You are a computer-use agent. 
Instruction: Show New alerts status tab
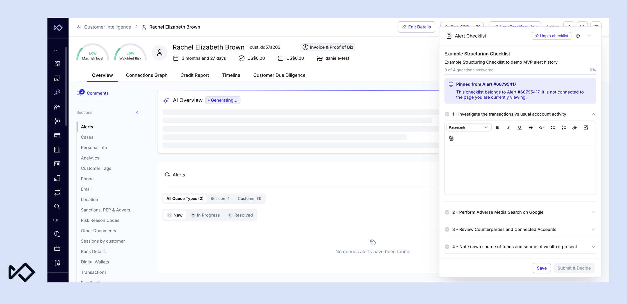(x=175, y=215)
